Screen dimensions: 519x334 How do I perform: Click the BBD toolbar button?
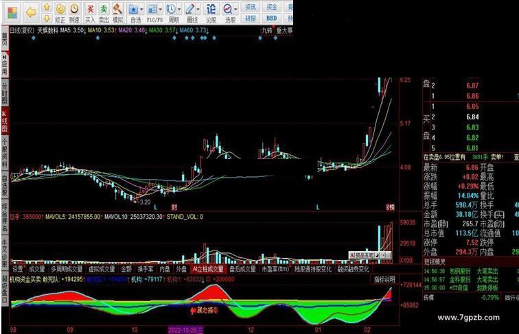272,19
